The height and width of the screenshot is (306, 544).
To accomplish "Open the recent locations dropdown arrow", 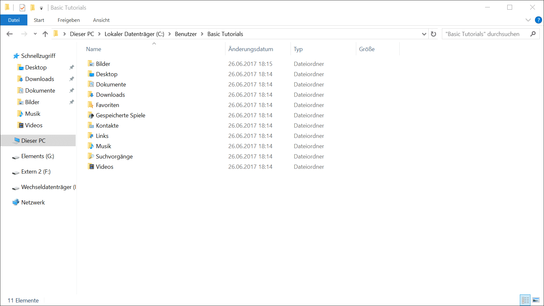I will point(35,34).
